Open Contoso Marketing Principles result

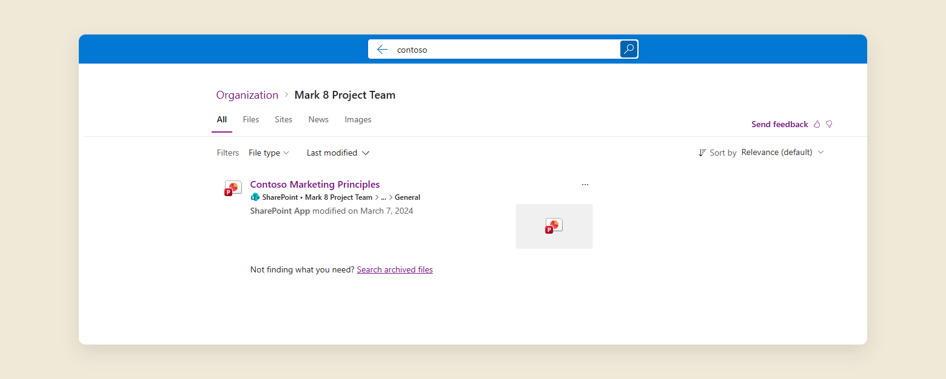[x=315, y=185]
